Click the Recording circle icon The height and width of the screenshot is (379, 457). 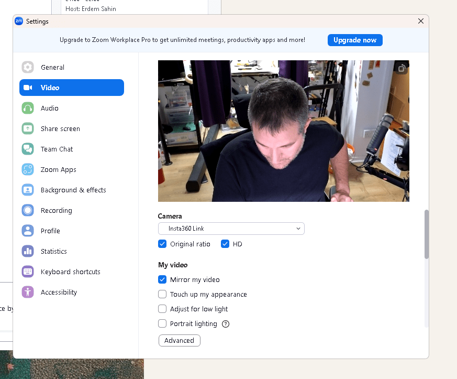[28, 210]
